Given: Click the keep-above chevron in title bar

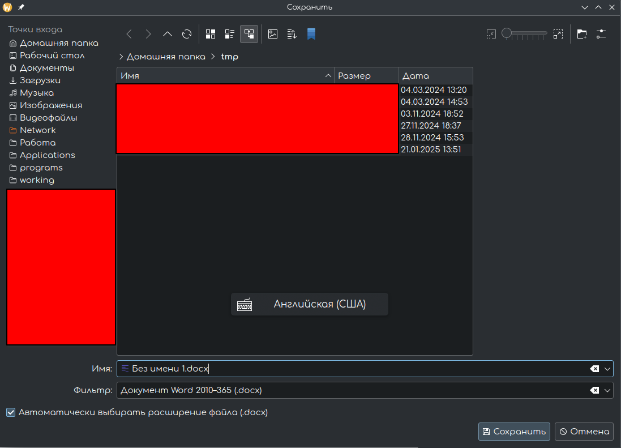Looking at the screenshot, I should 598,7.
